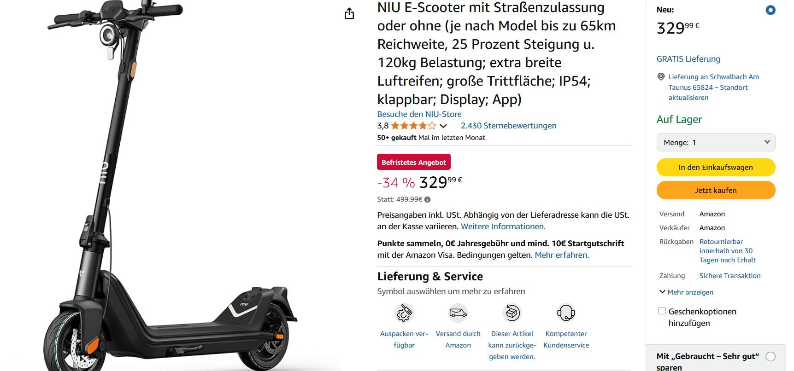Expand Mehr anzeigen in seller details
The height and width of the screenshot is (371, 794).
[686, 292]
